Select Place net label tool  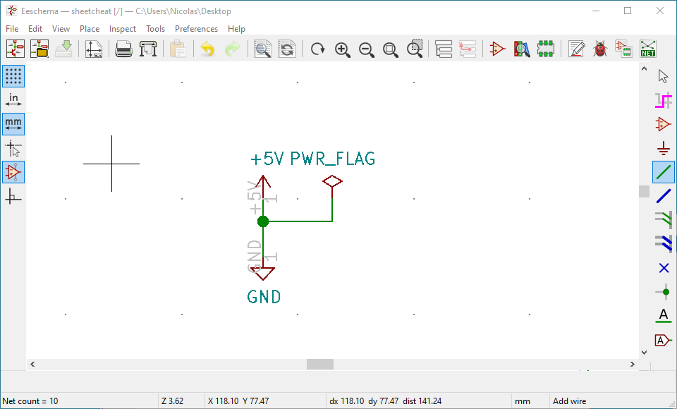click(664, 316)
